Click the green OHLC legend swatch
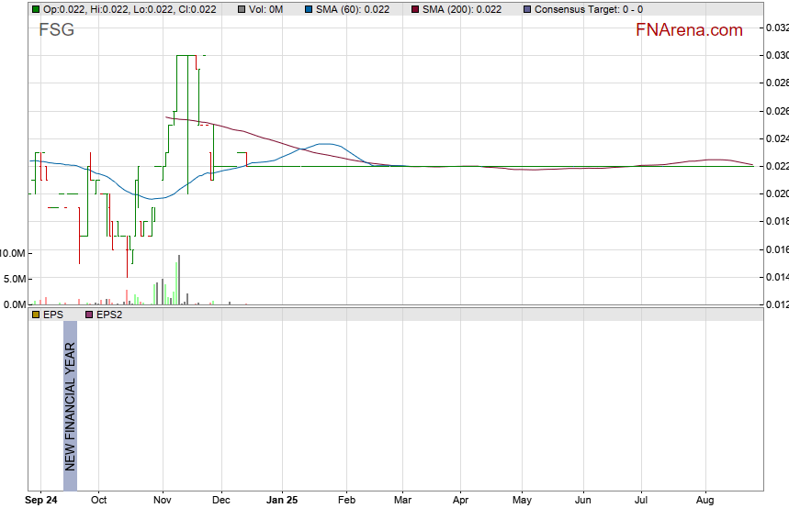Viewport: 789px width, 519px height. point(36,9)
